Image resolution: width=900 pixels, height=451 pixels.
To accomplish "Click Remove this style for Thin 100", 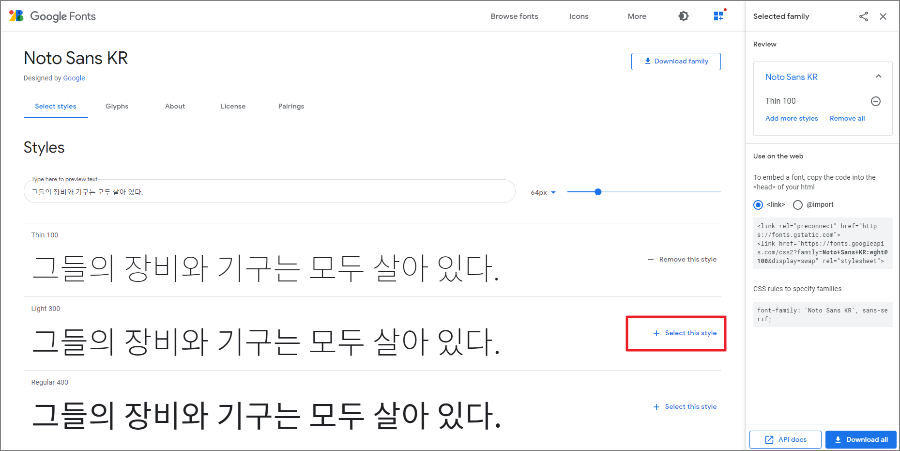I will 682,260.
